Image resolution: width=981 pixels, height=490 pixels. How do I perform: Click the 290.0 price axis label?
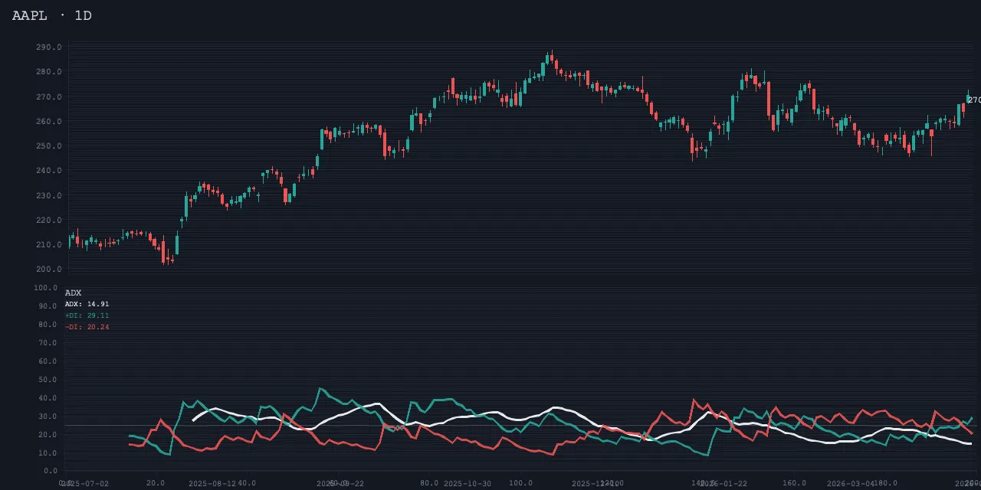[48, 47]
